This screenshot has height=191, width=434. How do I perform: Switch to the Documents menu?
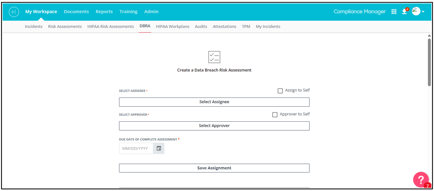pyautogui.click(x=76, y=11)
